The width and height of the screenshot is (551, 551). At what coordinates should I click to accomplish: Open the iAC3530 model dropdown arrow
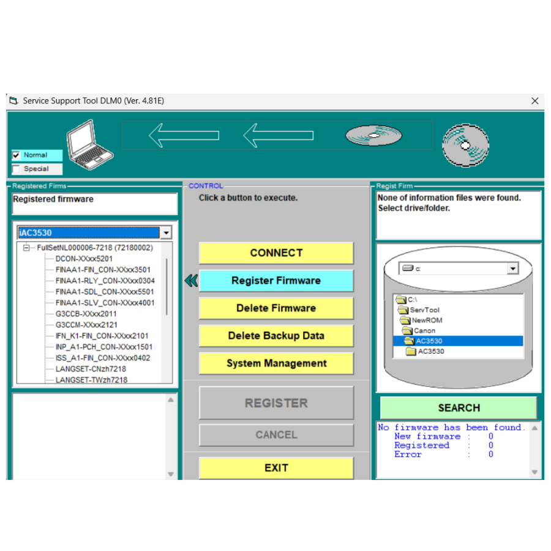(166, 233)
